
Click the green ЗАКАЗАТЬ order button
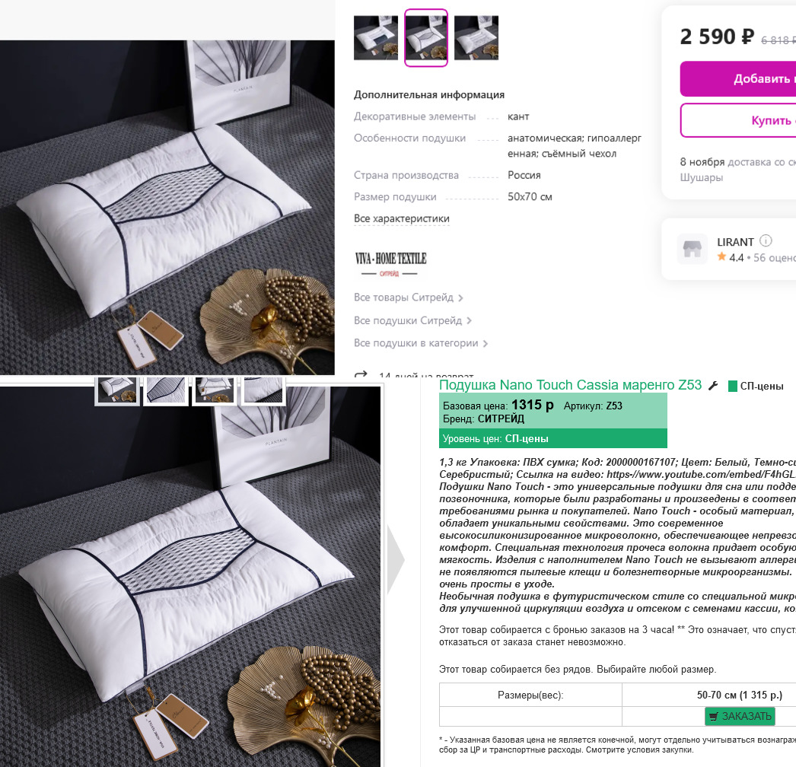(x=740, y=716)
